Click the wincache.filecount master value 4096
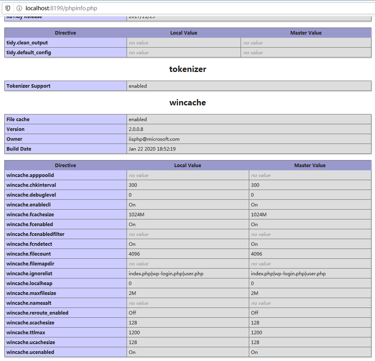 256,254
